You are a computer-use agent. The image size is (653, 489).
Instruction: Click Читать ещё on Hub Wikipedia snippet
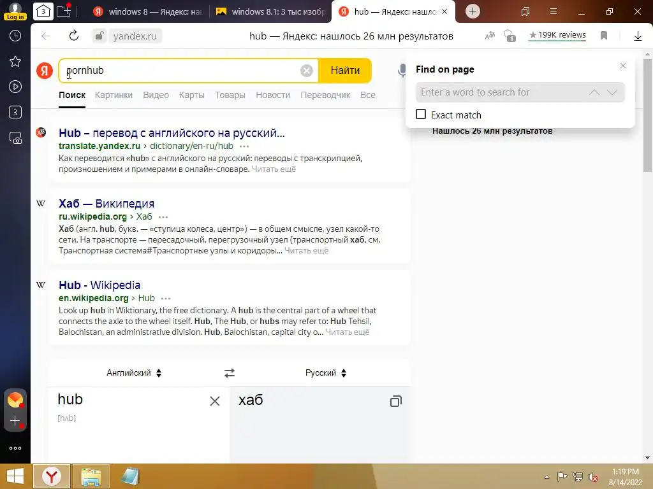point(348,332)
